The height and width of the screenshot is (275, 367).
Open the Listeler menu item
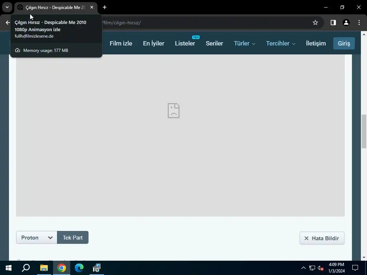[185, 43]
